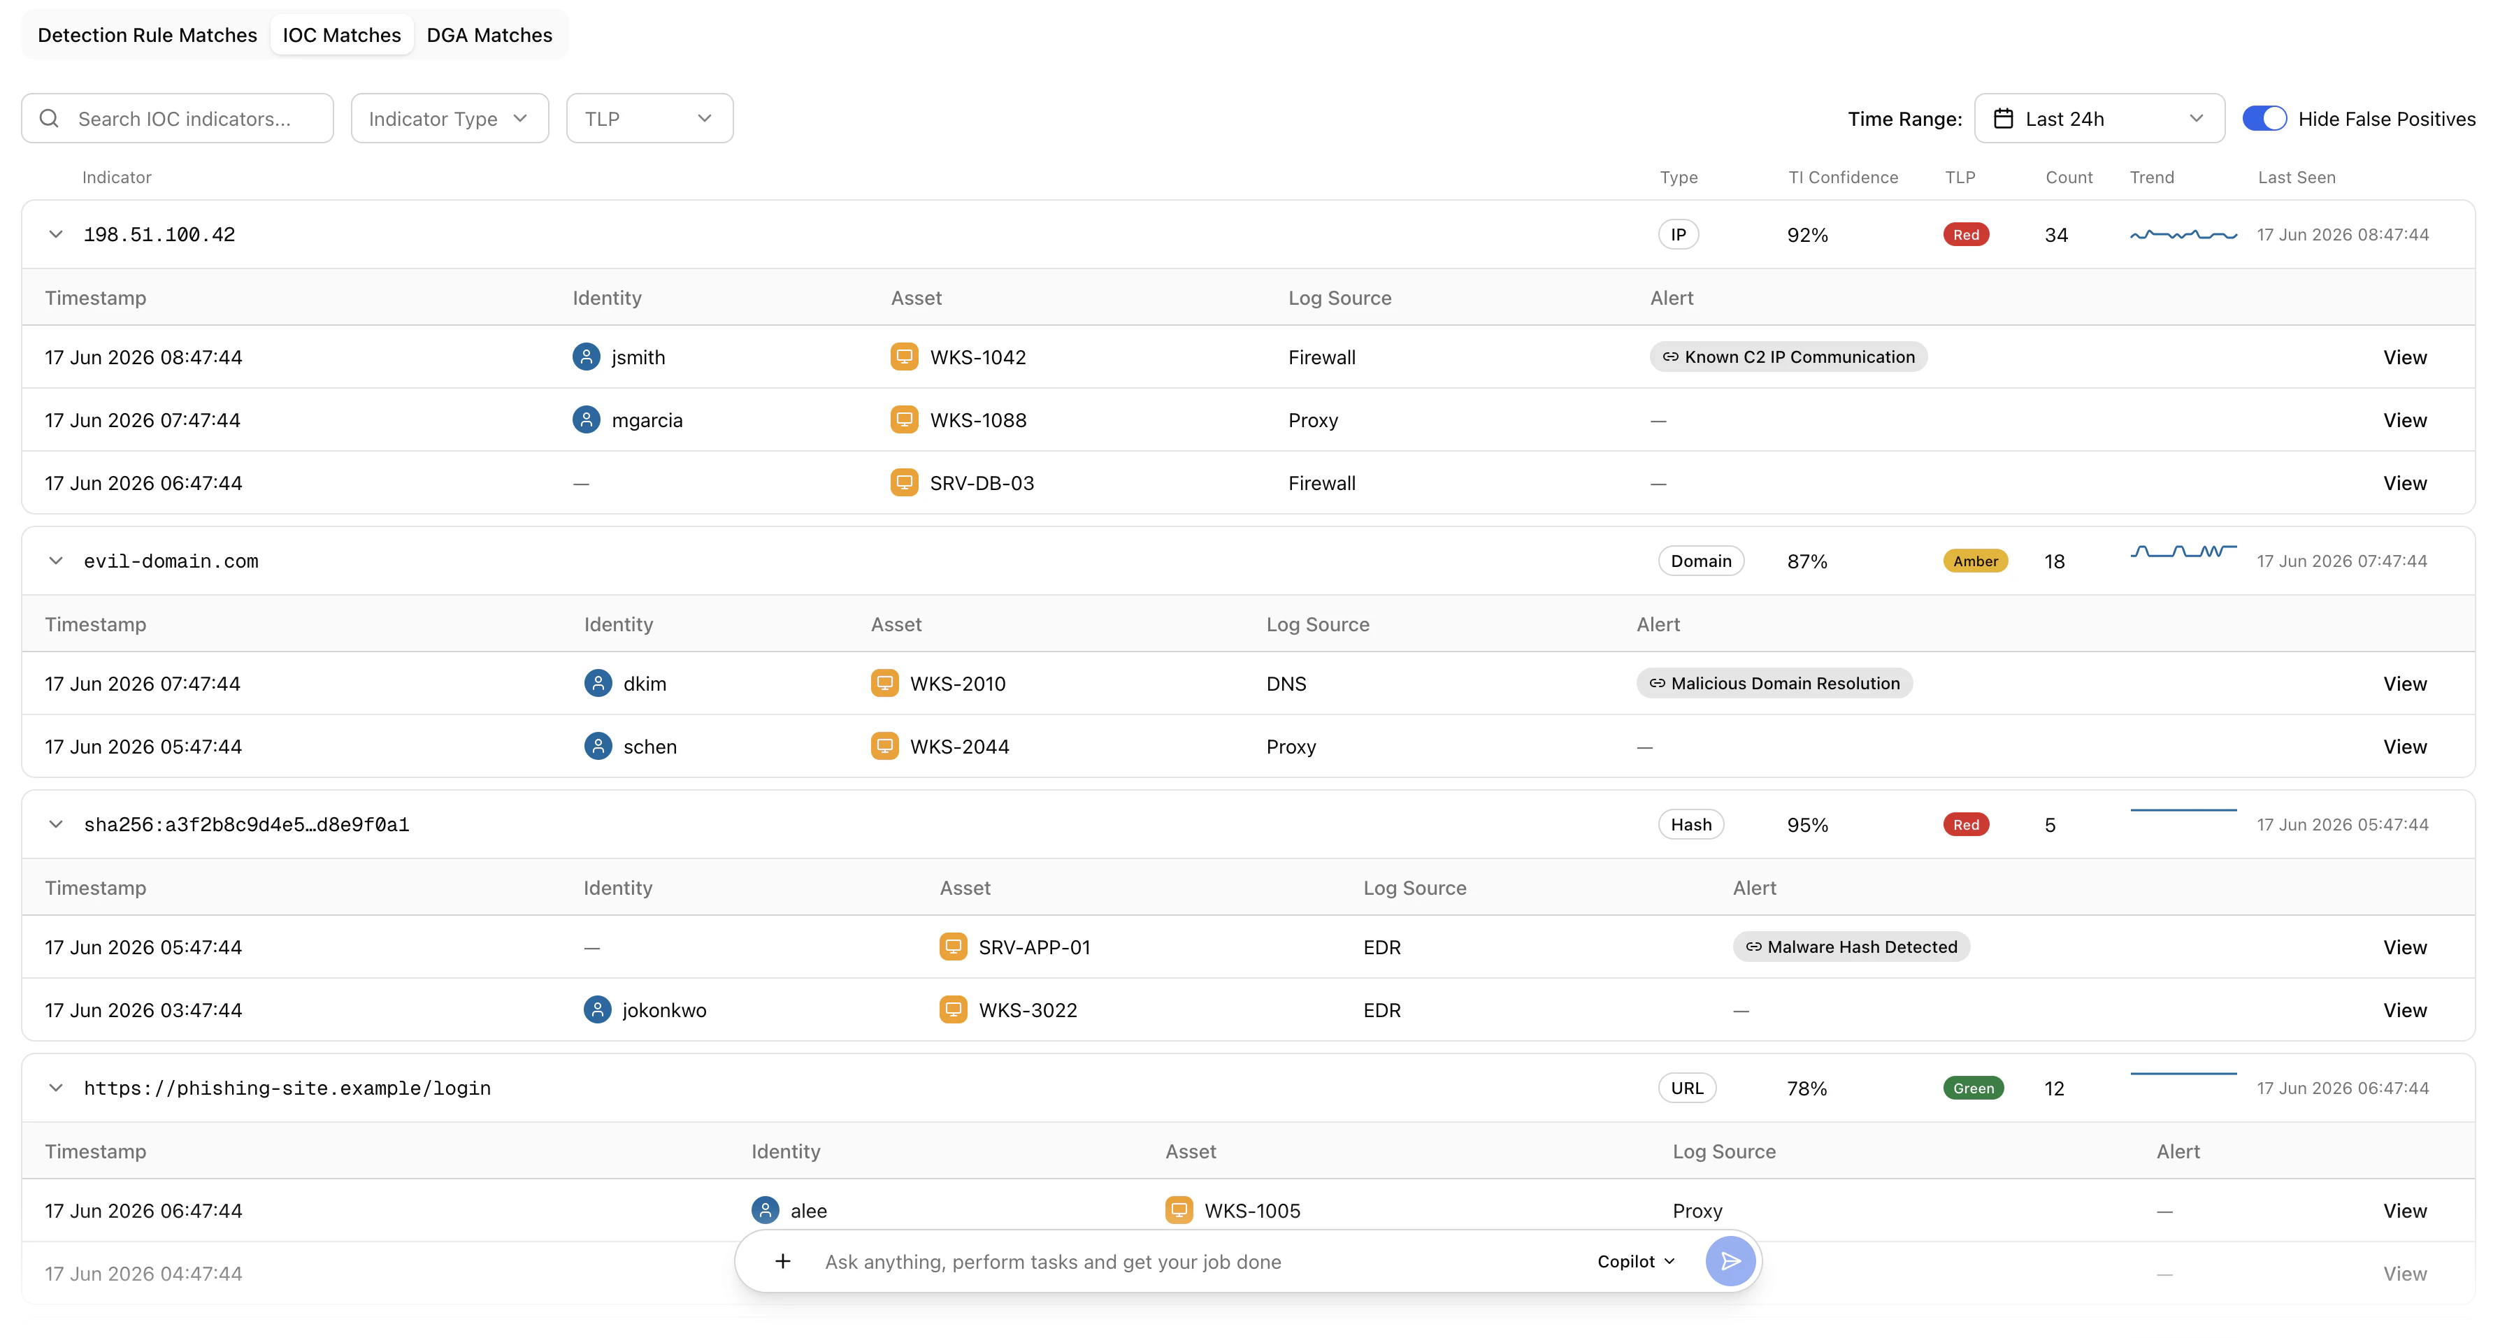Image resolution: width=2507 pixels, height=1338 pixels.
Task: Click the search magnifier icon
Action: point(49,119)
